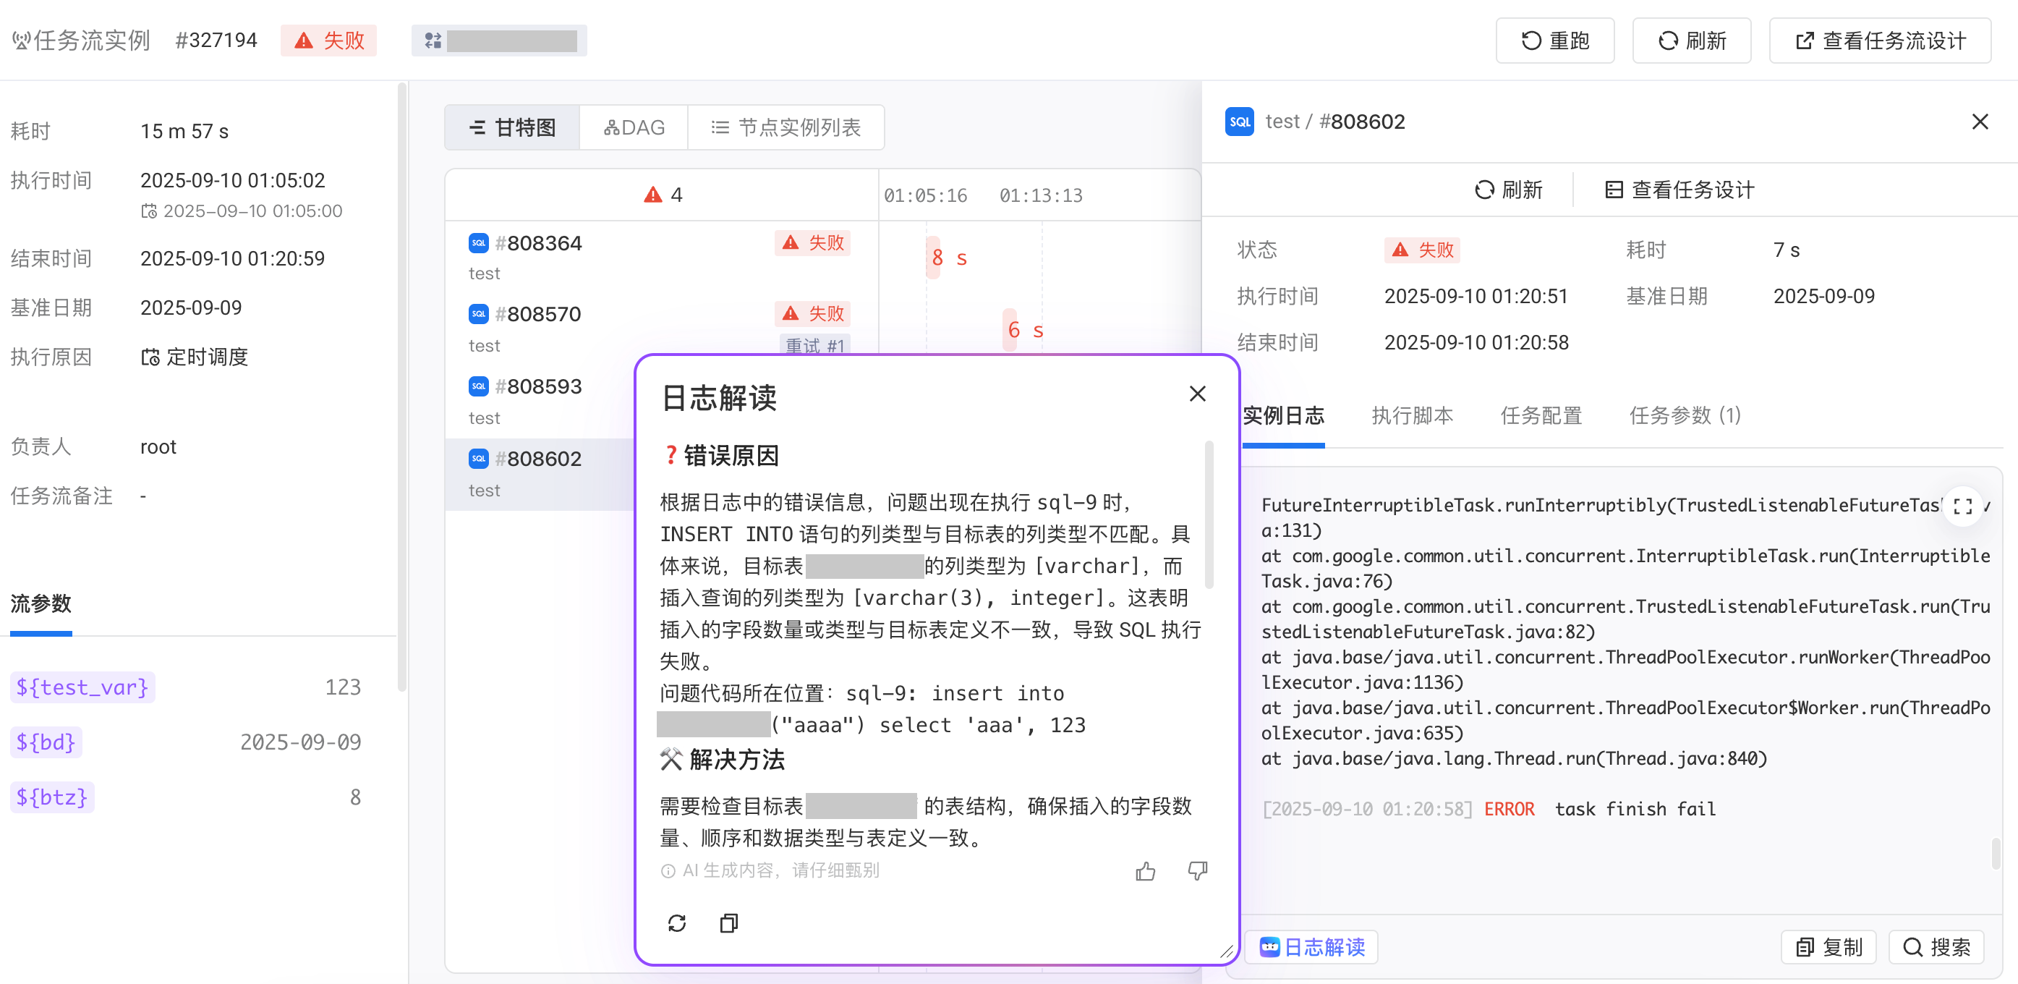
Task: Click the thumbs-up icon in log analysis
Action: click(1145, 871)
